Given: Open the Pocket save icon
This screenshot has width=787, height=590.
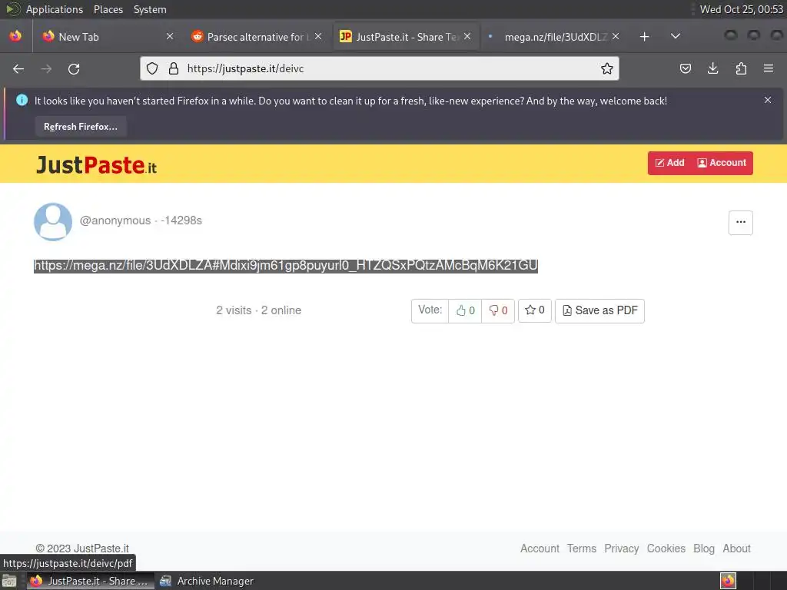Looking at the screenshot, I should tap(685, 68).
